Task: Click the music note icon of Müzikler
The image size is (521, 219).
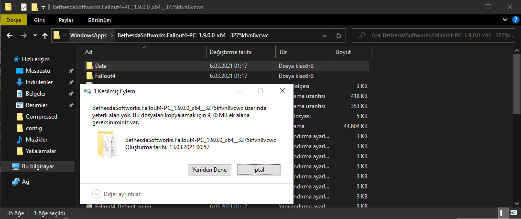Action: tap(20, 139)
